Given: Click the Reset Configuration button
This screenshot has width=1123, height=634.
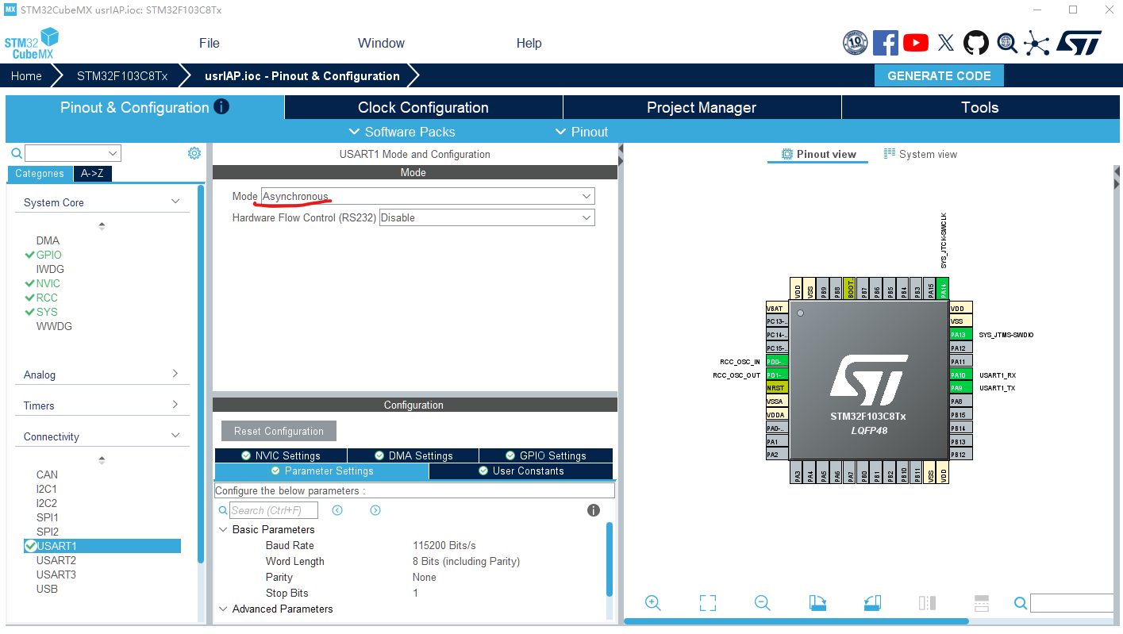Looking at the screenshot, I should pyautogui.click(x=279, y=431).
